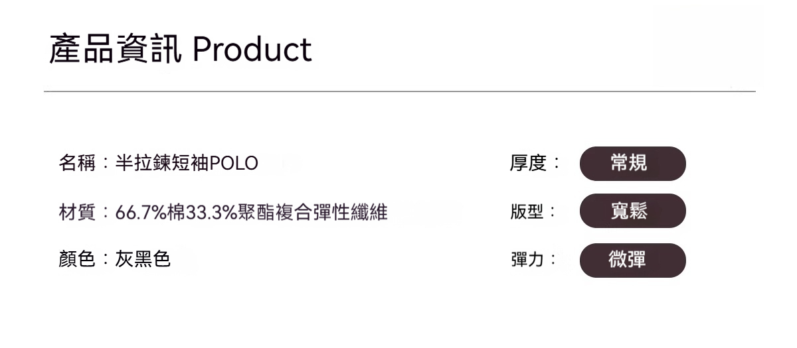The height and width of the screenshot is (348, 797).
Task: Select the 厚度 label
Action: click(528, 163)
